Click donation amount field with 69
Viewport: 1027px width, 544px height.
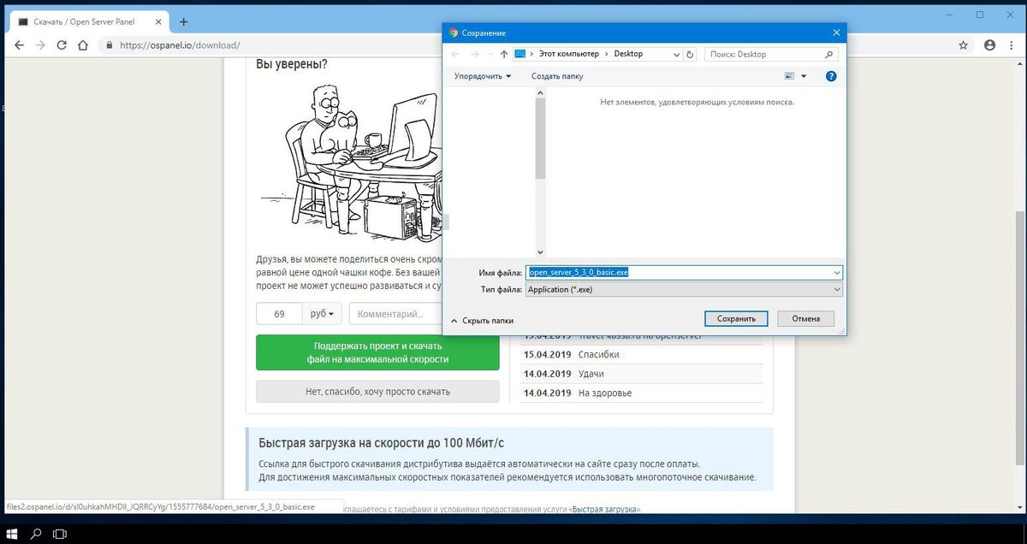point(279,314)
